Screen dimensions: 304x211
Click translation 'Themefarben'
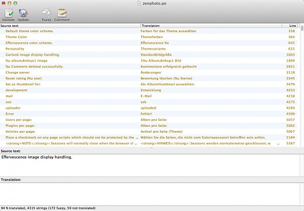[x=151, y=37]
